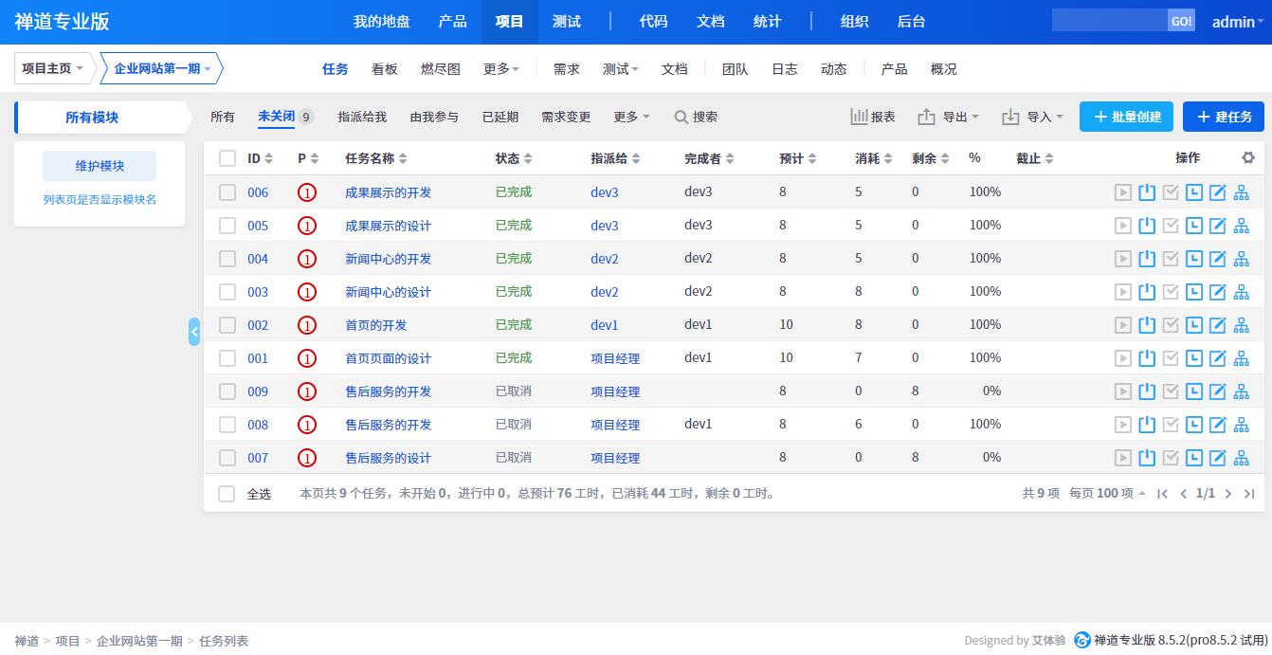The width and height of the screenshot is (1272, 655).
Task: Change the 每页 100 项 page size
Action: click(x=1107, y=494)
